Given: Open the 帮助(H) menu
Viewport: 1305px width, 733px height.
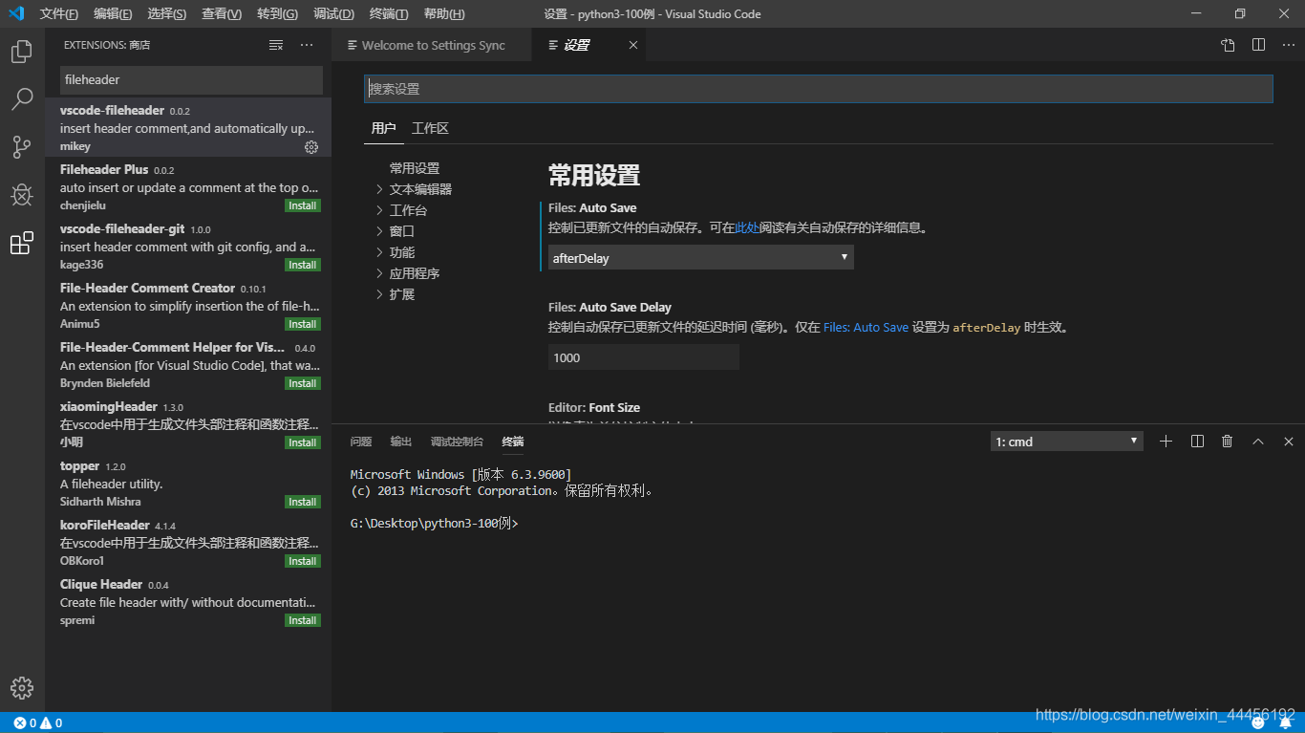Looking at the screenshot, I should pyautogui.click(x=444, y=13).
